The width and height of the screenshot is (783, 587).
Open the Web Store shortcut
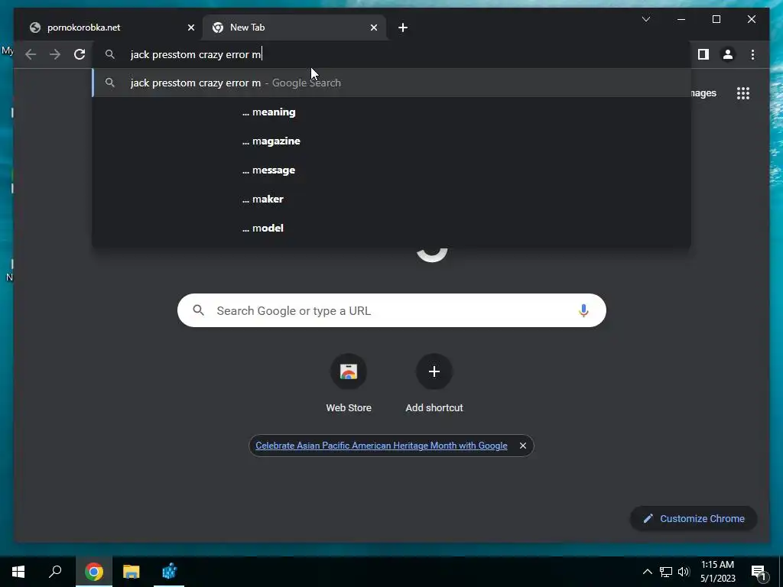pos(349,384)
